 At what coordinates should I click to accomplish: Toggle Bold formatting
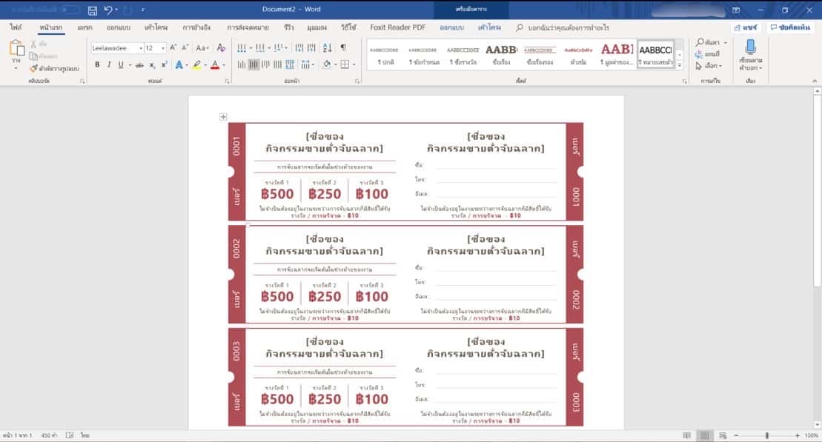click(x=97, y=65)
